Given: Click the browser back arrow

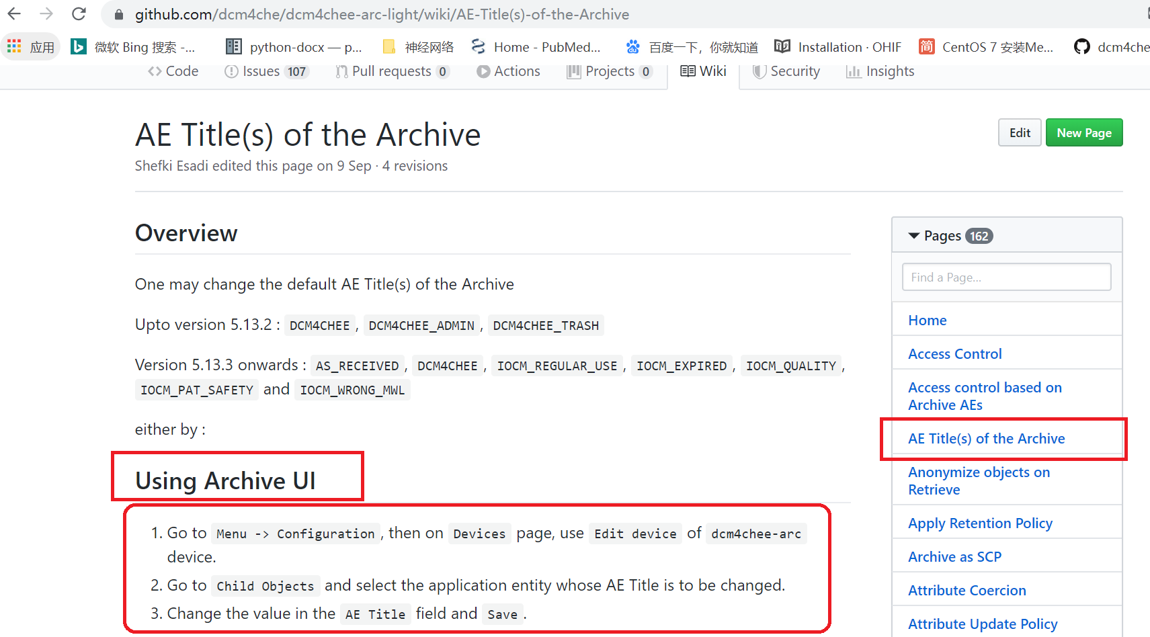Looking at the screenshot, I should coord(14,13).
